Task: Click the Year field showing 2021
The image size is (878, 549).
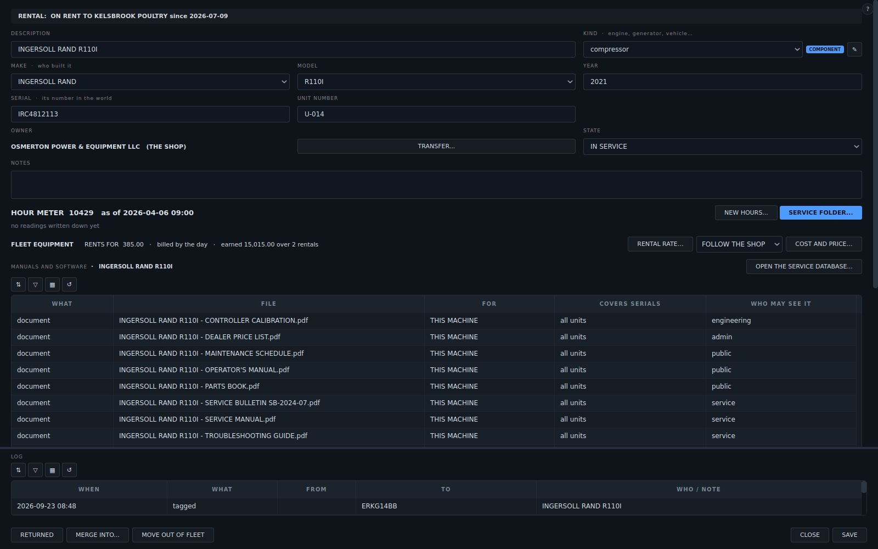Action: click(x=723, y=82)
